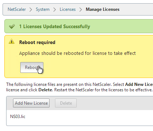Viewport: 153px width, 131px height.
Task: Click empty area of license list toolbar
Action: [x=115, y=103]
